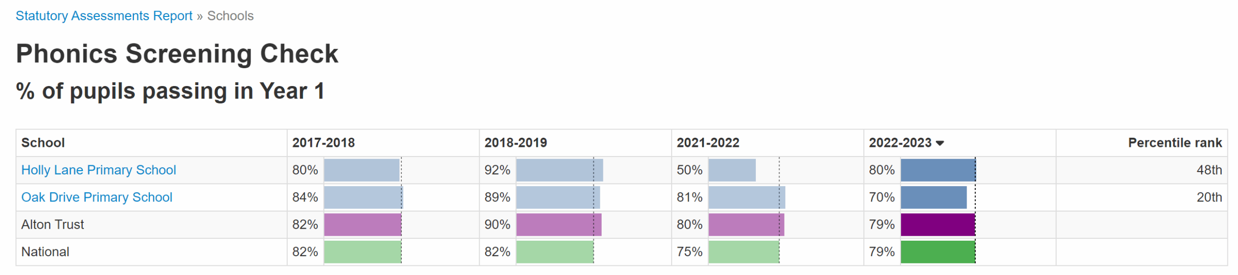Click the Alton Trust row label
This screenshot has width=1238, height=275.
coord(52,225)
